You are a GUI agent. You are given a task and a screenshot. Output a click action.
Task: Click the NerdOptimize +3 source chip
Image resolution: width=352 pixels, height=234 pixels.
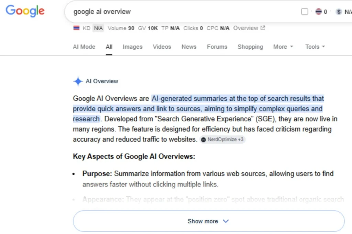pyautogui.click(x=222, y=139)
